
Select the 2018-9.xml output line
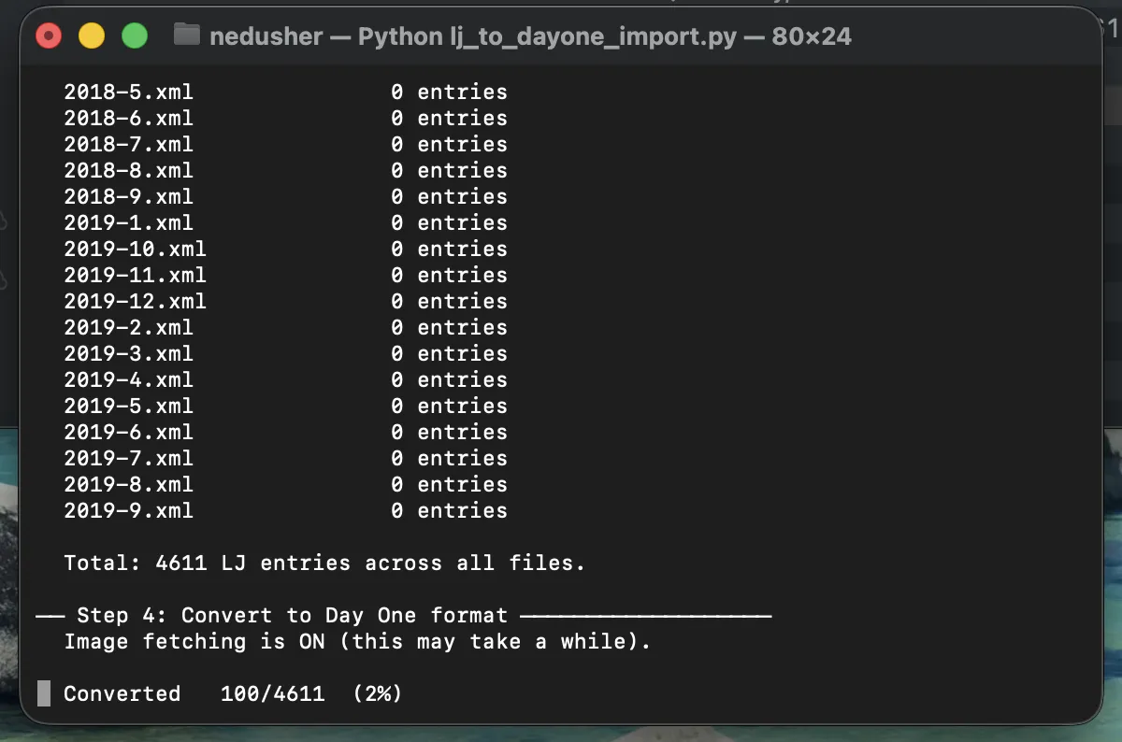(128, 196)
